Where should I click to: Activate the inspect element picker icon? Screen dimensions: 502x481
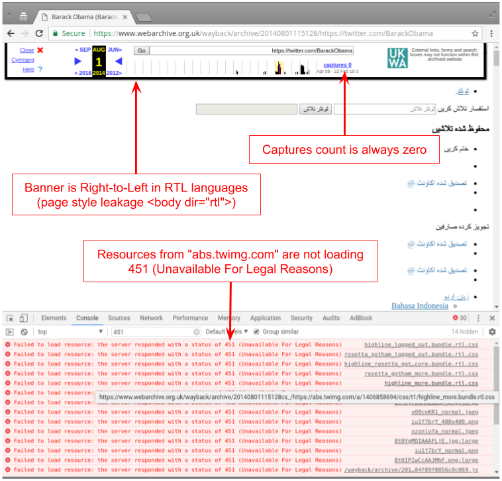point(10,318)
